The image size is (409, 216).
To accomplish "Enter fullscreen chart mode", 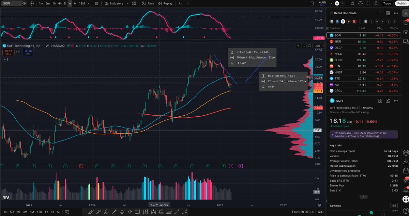I will pos(368,3).
